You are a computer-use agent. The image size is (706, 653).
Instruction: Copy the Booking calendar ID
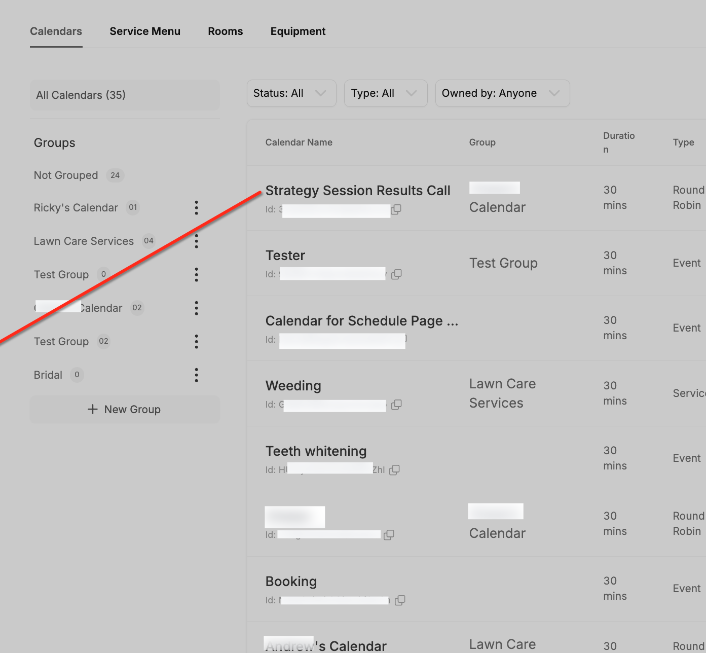pos(400,600)
